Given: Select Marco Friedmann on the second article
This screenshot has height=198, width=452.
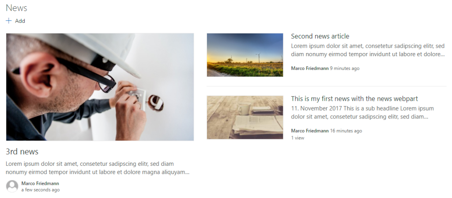Looking at the screenshot, I should pyautogui.click(x=310, y=69).
